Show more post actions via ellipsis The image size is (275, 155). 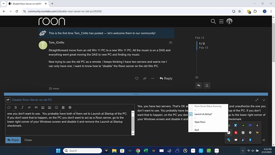tap(153, 78)
